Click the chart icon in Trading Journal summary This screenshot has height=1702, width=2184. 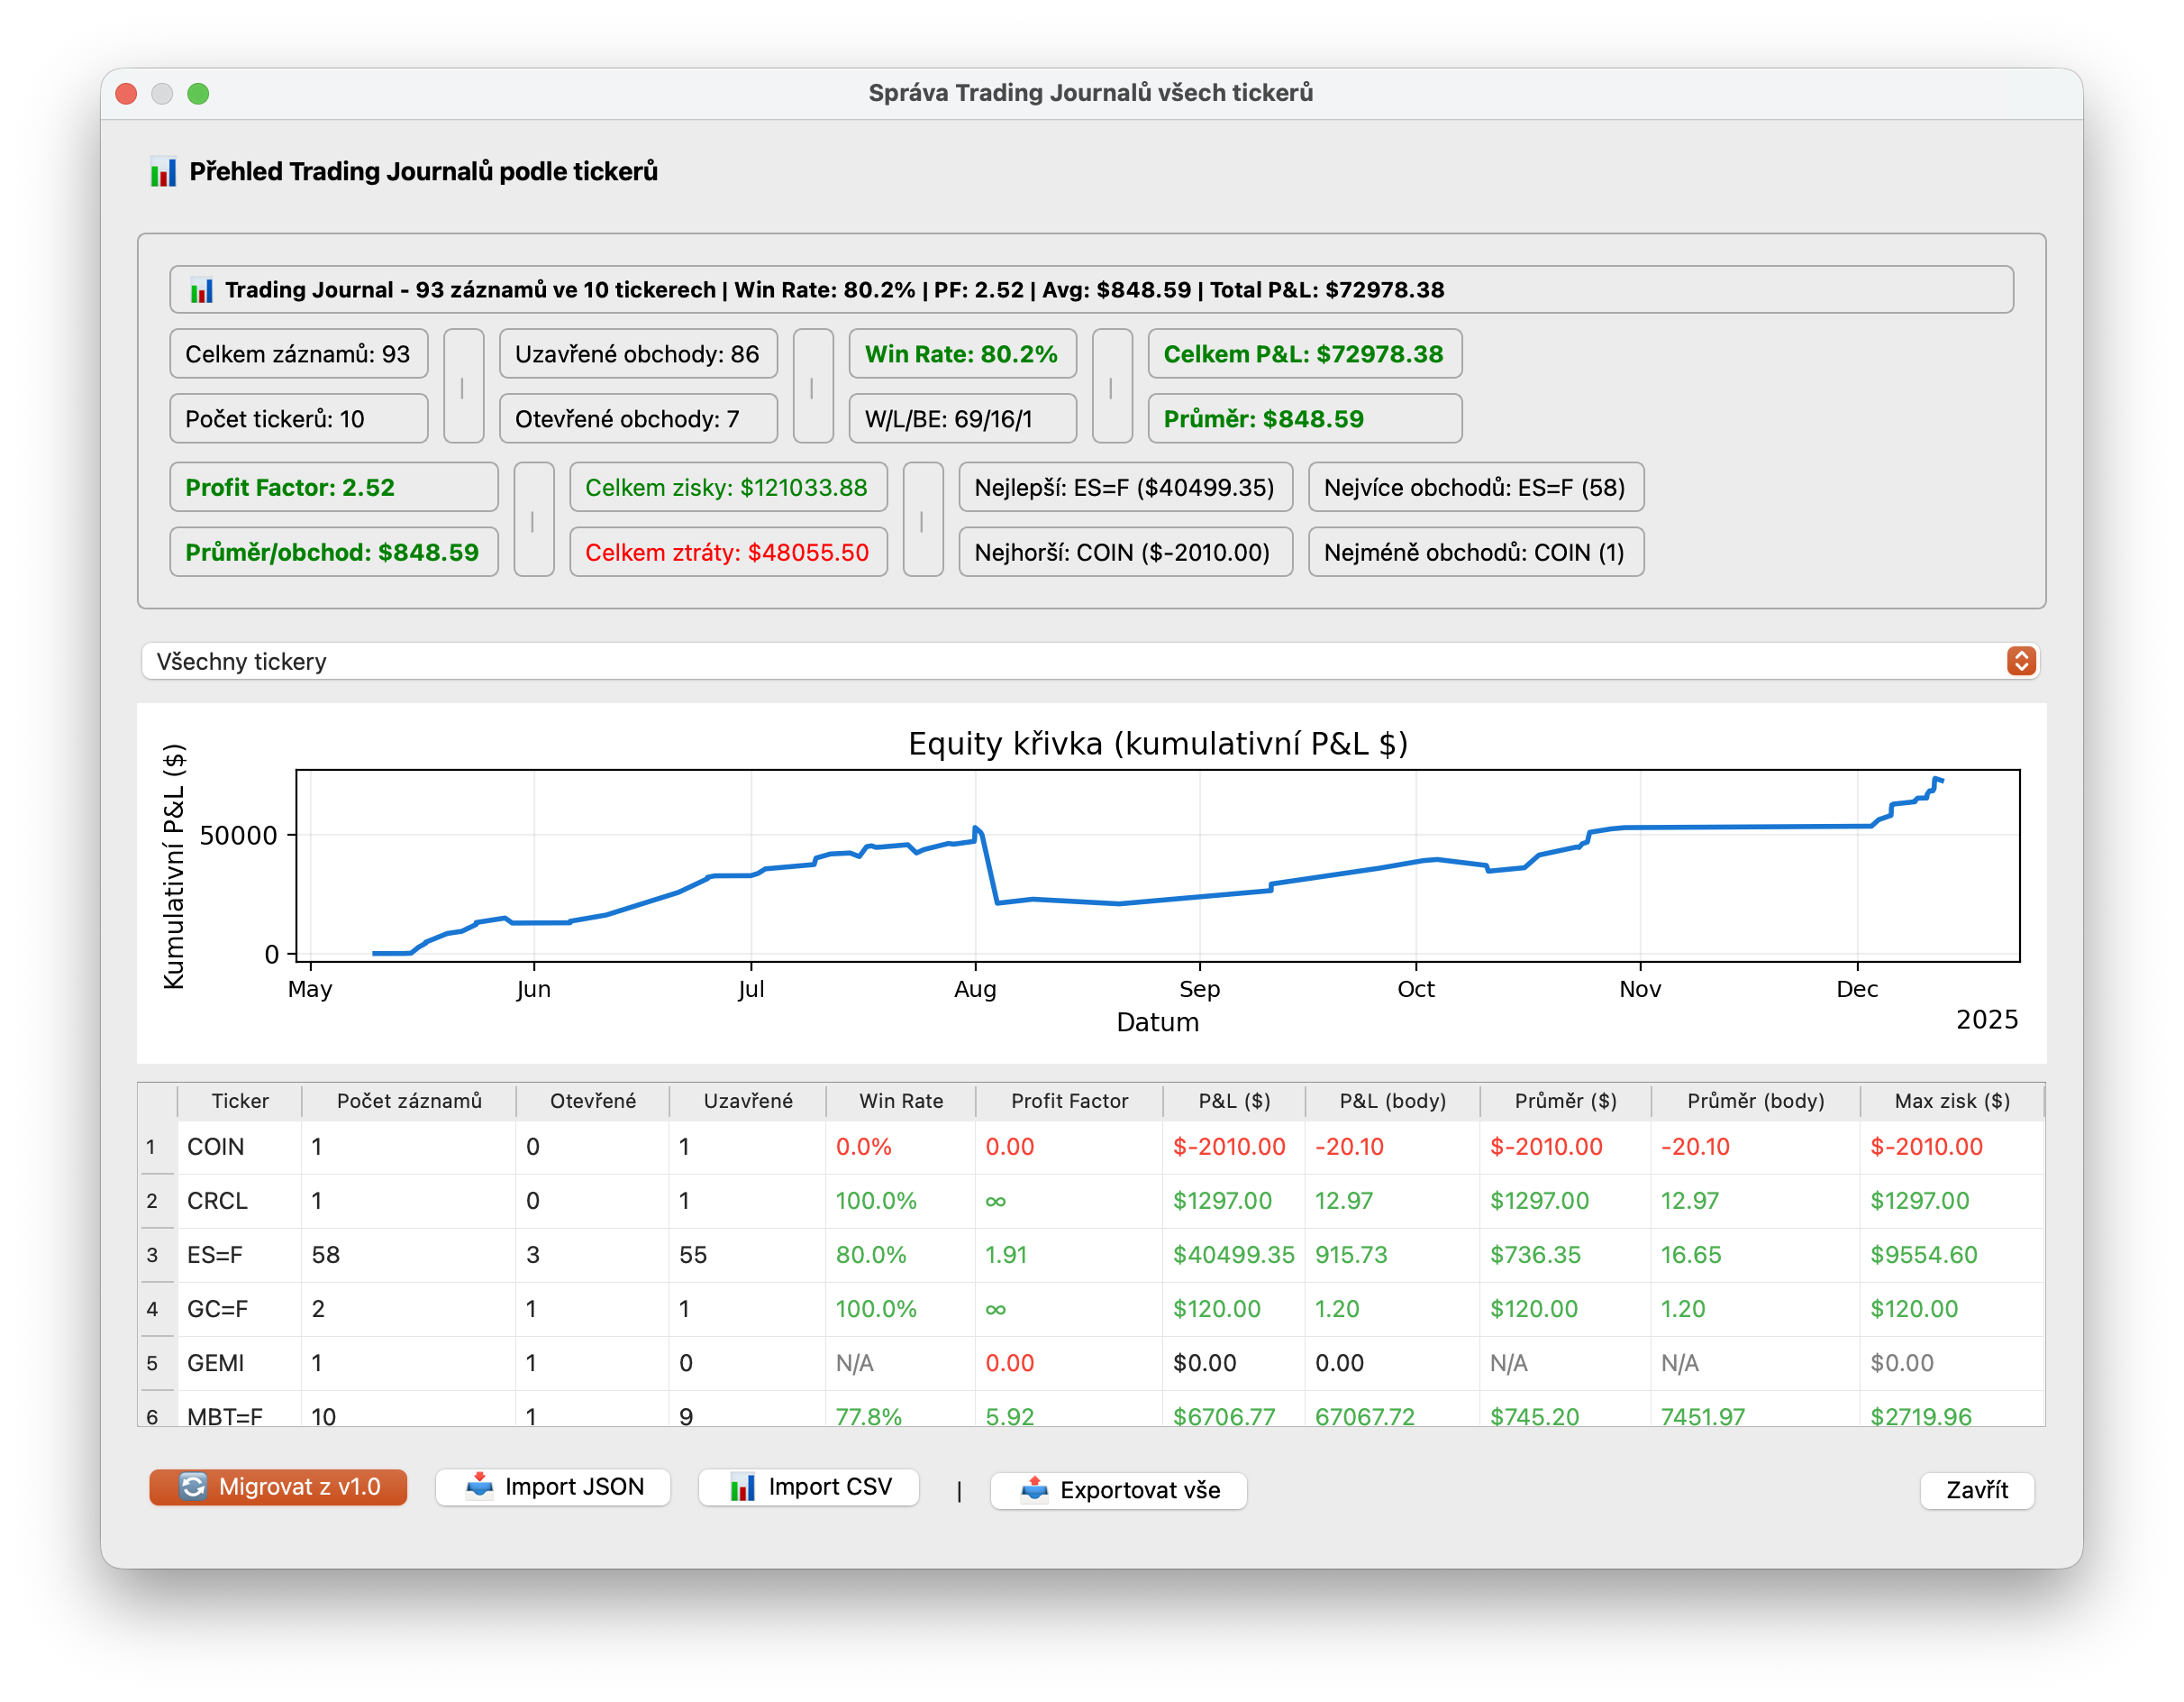click(201, 290)
